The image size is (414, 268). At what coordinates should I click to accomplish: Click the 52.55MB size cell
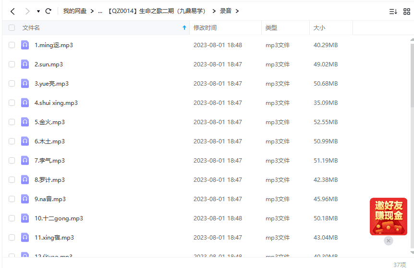(326, 122)
